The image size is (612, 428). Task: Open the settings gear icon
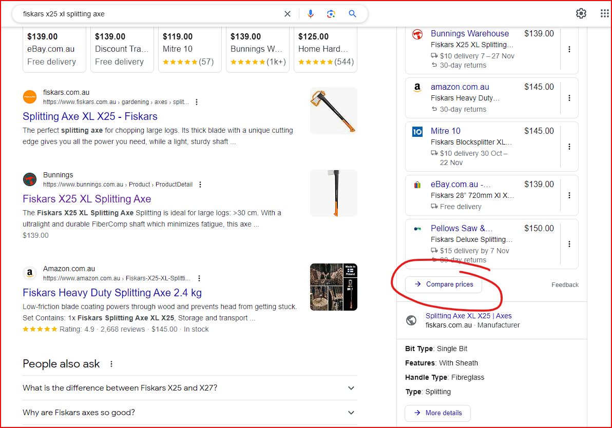click(x=581, y=14)
